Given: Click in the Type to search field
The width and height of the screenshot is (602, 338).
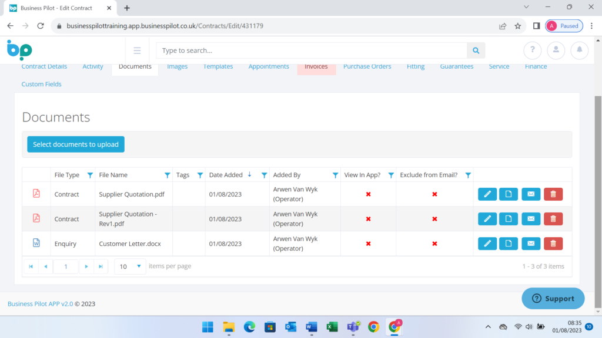Looking at the screenshot, I should click(312, 50).
